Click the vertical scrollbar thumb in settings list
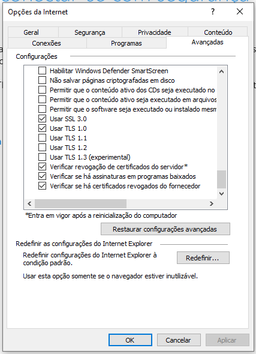The height and width of the screenshot is (354, 256). click(x=221, y=179)
